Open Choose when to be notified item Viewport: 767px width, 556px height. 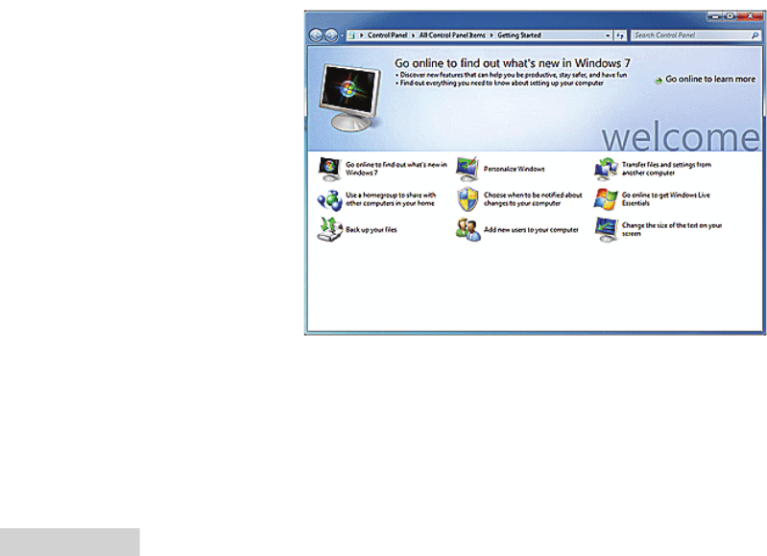pyautogui.click(x=533, y=198)
